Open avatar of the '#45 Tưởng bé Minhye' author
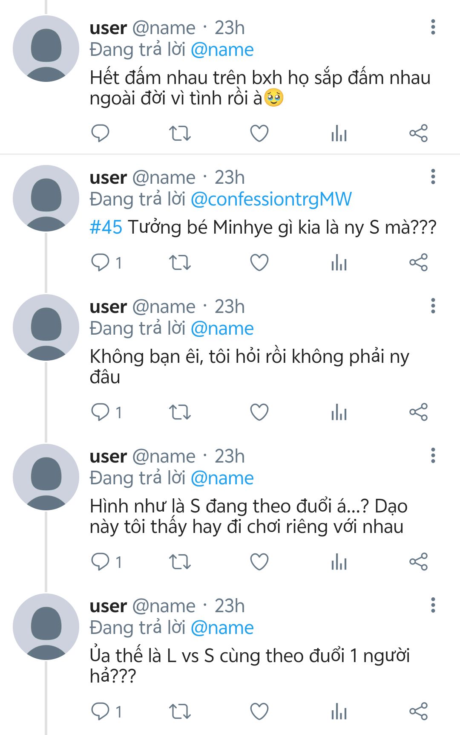 pos(46,198)
